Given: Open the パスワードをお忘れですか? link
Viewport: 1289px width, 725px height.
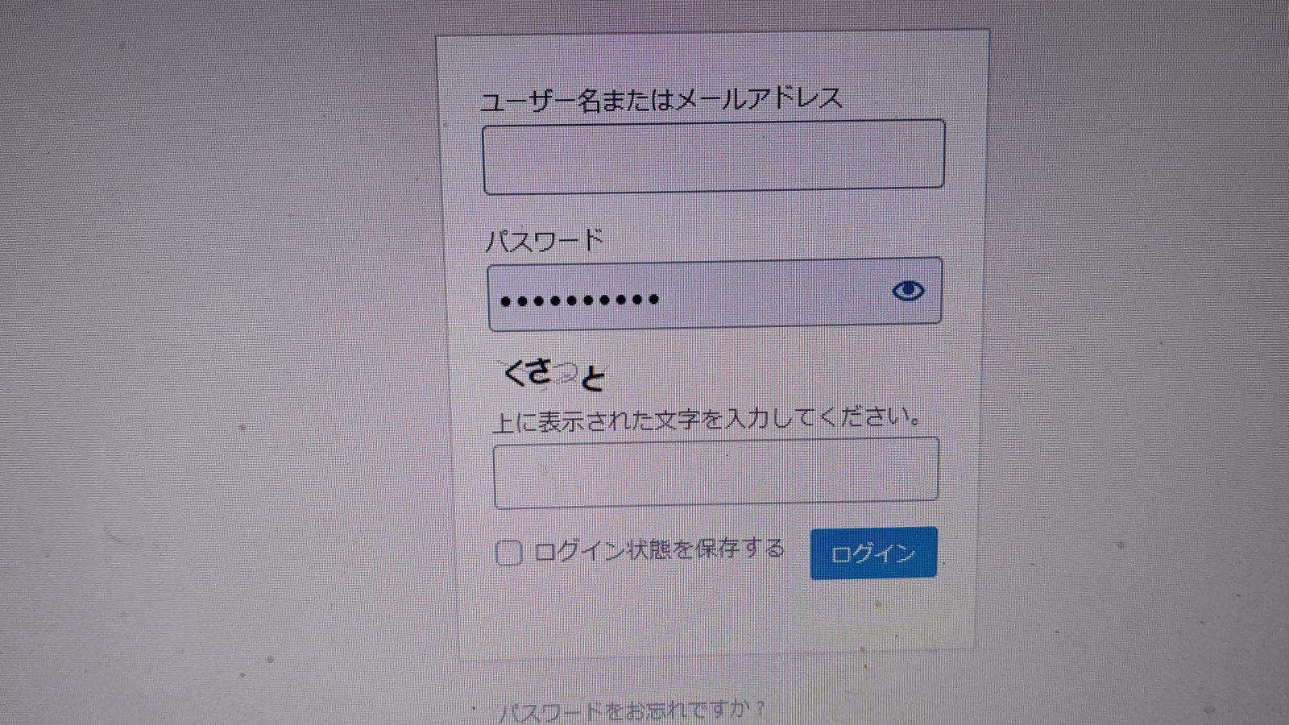Looking at the screenshot, I should (631, 710).
